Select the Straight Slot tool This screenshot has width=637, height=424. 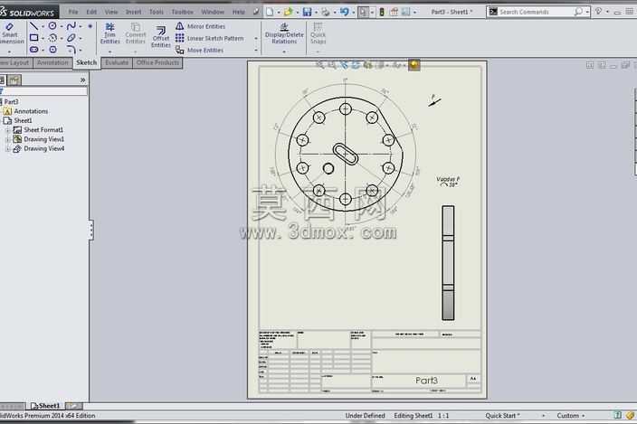point(34,50)
